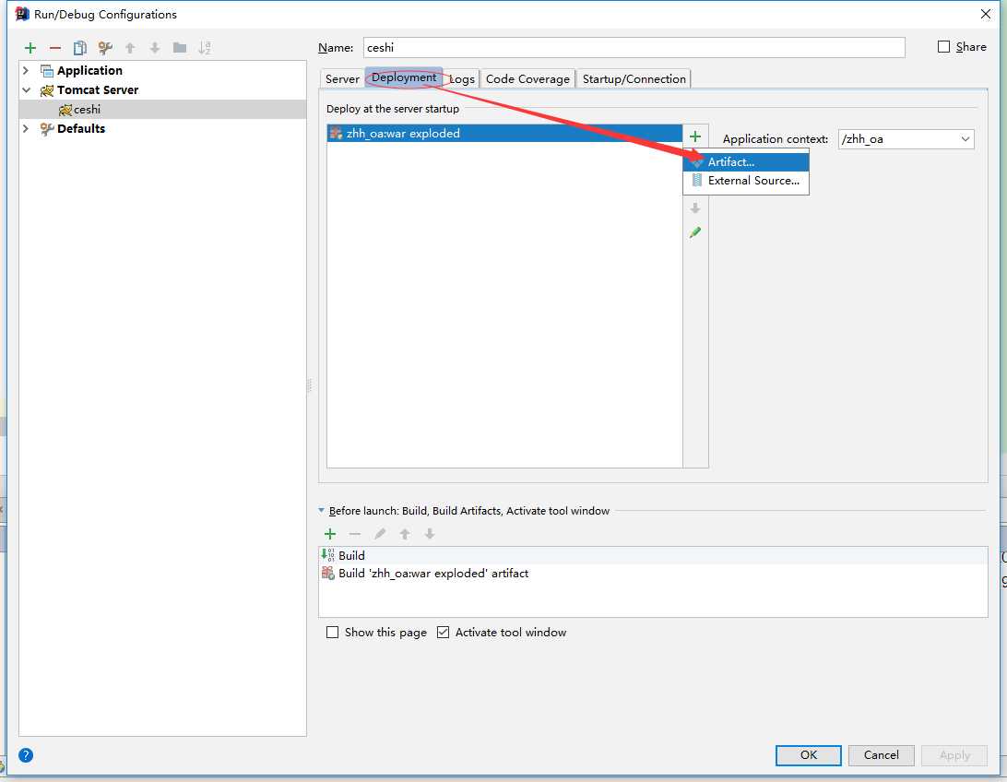Viewport: 1007px width, 782px height.
Task: Select the Build before-launch task
Action: click(653, 555)
